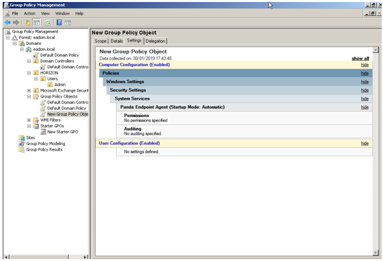Click the show all link
Image resolution: width=383 pixels, height=261 pixels.
pos(360,58)
